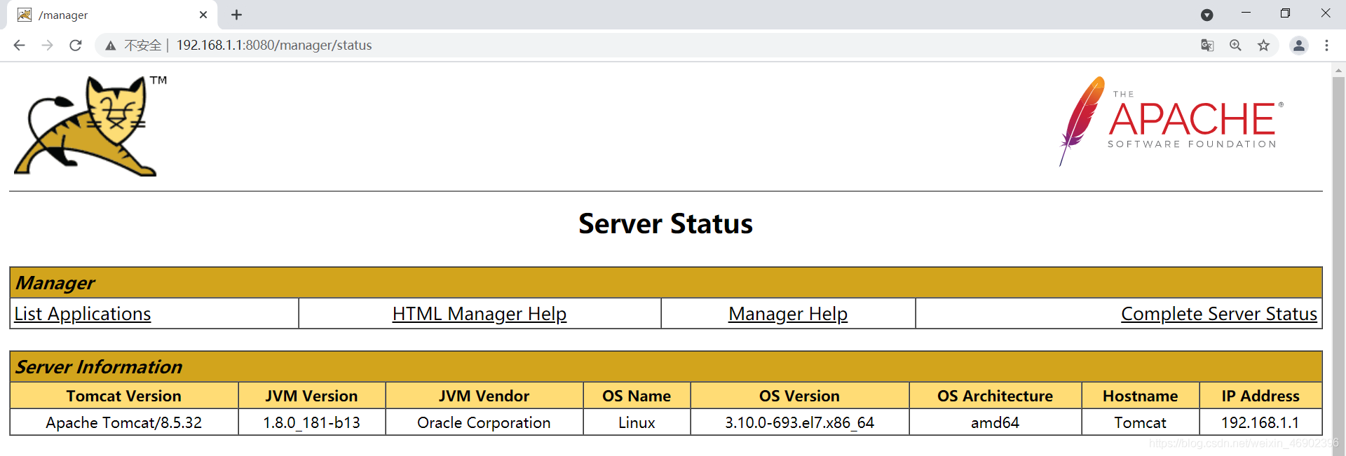Open the Chrome three-dot menu
This screenshot has height=456, width=1346.
click(x=1326, y=46)
